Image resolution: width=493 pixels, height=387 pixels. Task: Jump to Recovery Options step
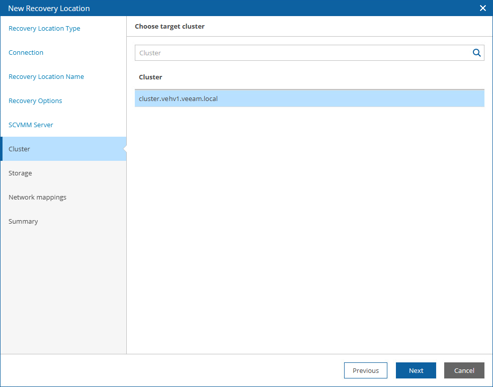[35, 101]
